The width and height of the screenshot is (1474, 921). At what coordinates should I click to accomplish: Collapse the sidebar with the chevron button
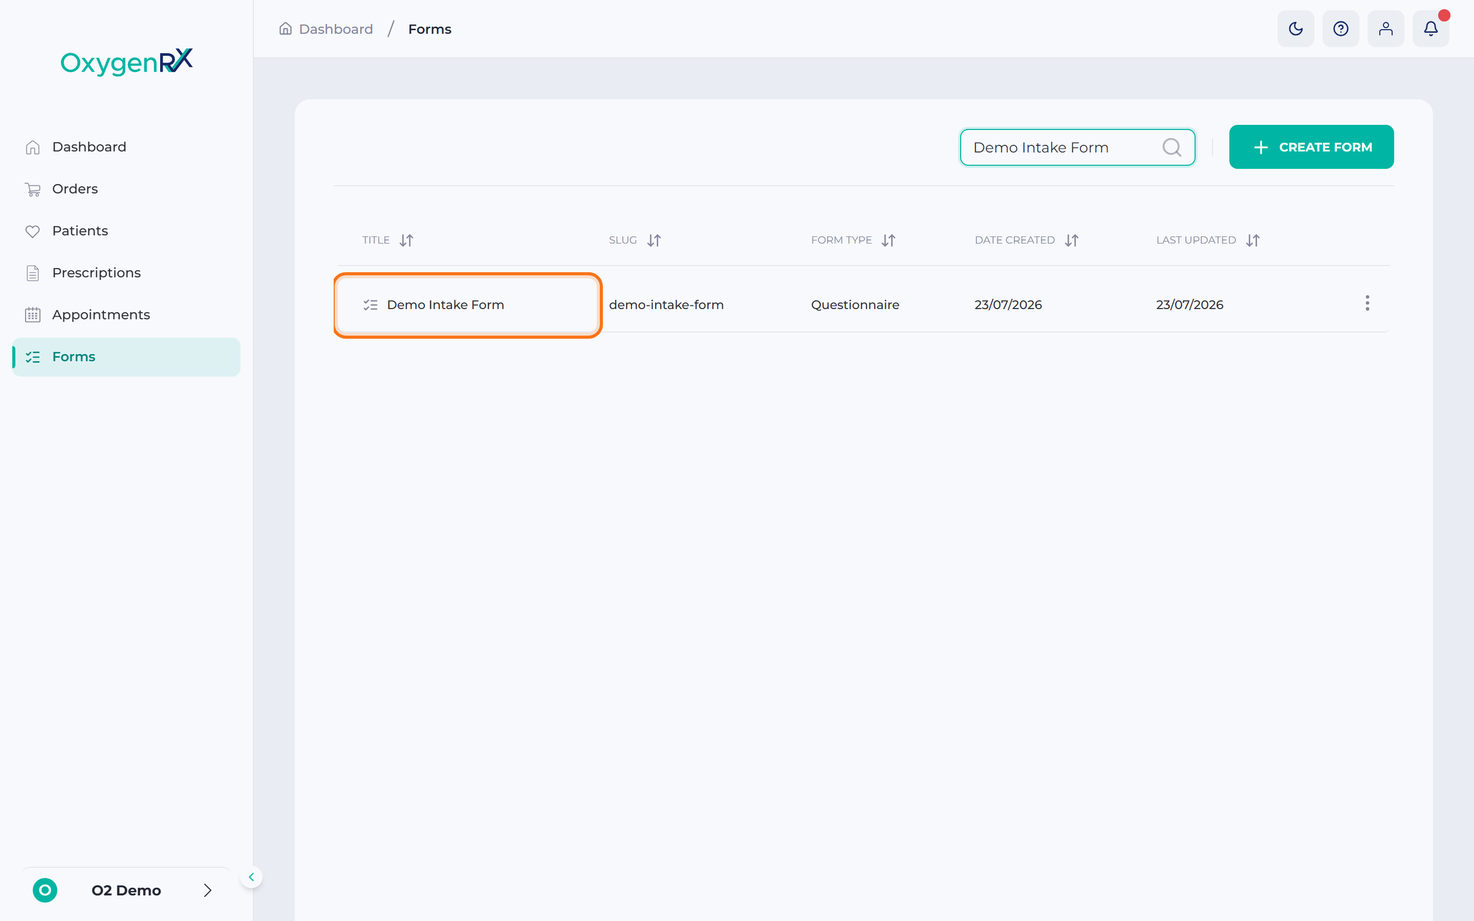pyautogui.click(x=251, y=877)
